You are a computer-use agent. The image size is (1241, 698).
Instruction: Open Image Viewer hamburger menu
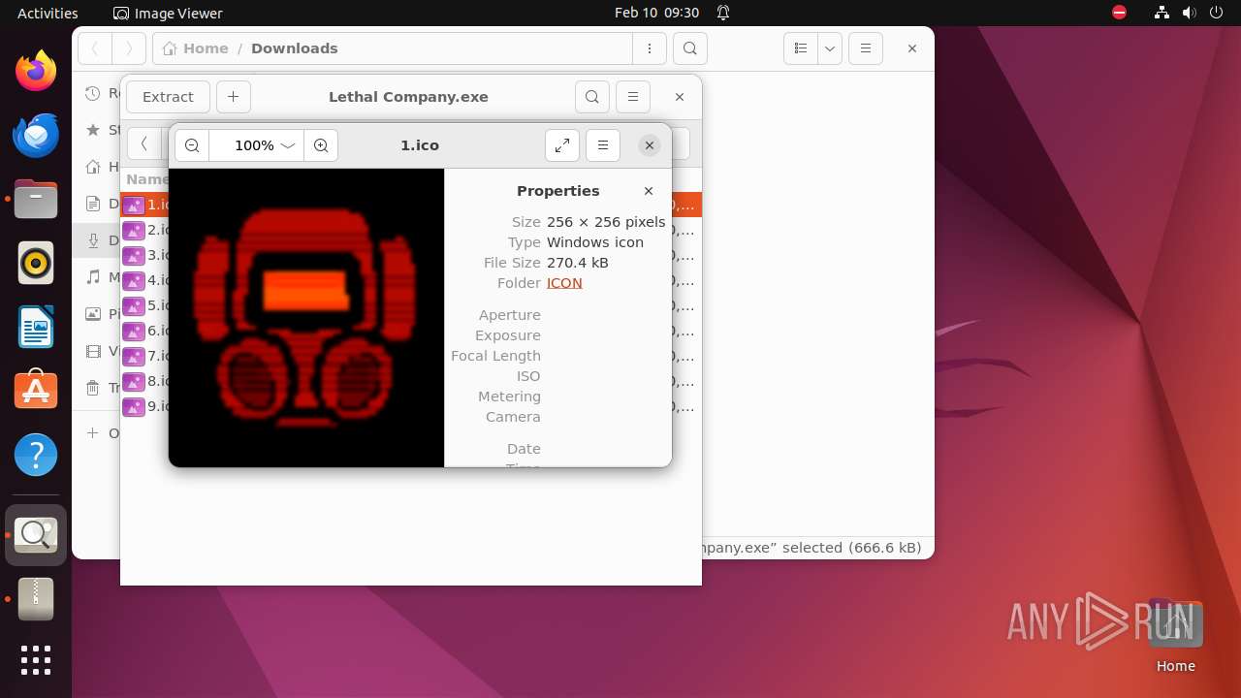tap(603, 145)
